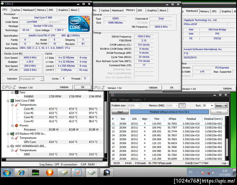Click the Residual (norm.) column header
The width and height of the screenshot is (237, 185).
tap(213, 119)
